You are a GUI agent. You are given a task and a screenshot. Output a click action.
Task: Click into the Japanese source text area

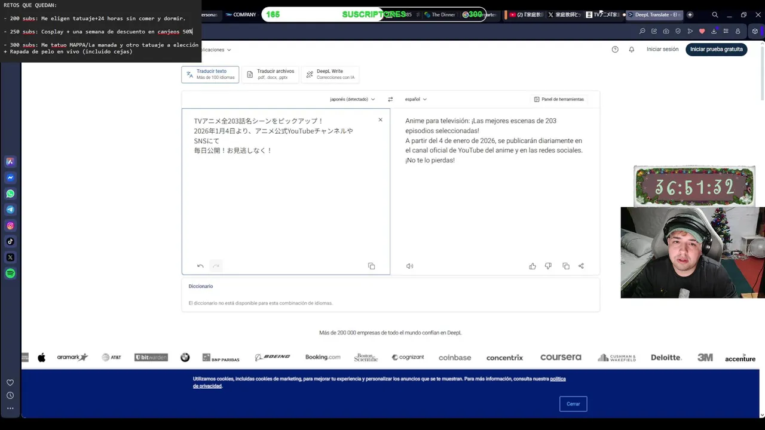coord(286,191)
